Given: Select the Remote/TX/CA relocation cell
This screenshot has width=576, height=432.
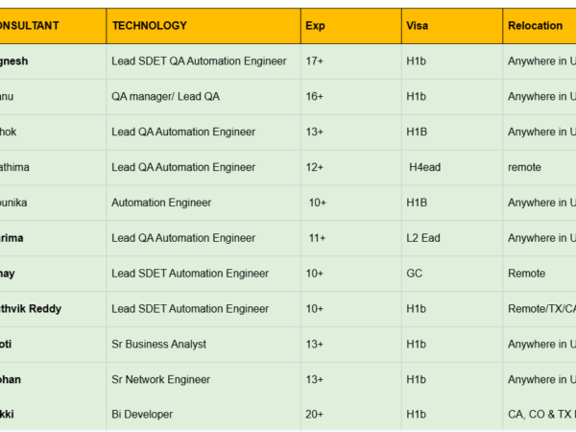Looking at the screenshot, I should click(541, 309).
